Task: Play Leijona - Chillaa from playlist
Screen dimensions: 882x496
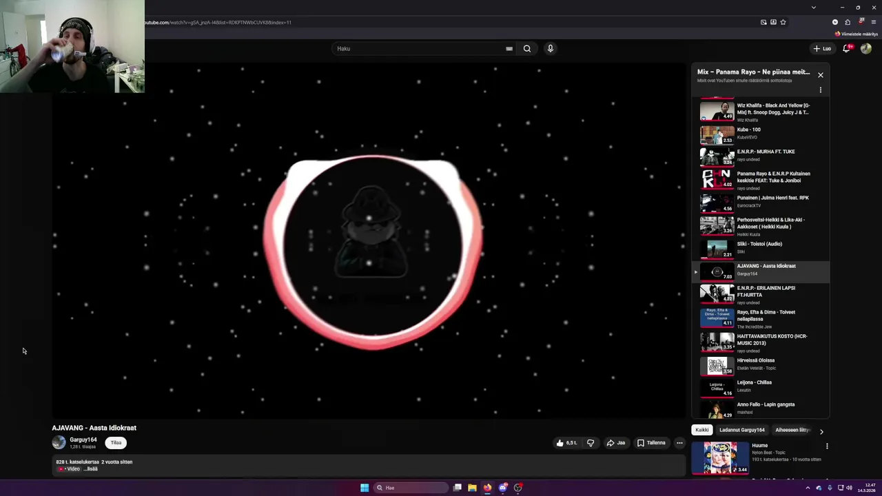Action: click(761, 387)
